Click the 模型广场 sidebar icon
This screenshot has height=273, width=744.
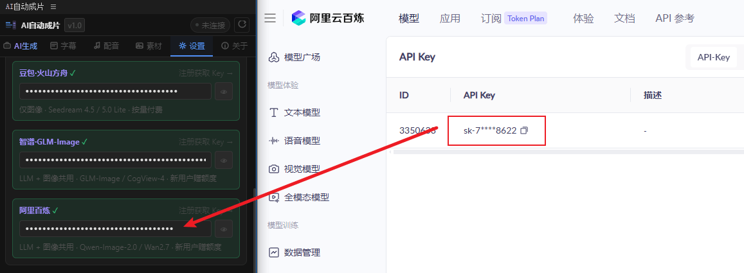[x=273, y=57]
